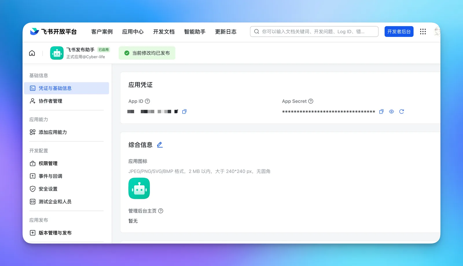Click the 综合信息 section heading
This screenshot has width=463, height=266.
tap(141, 145)
